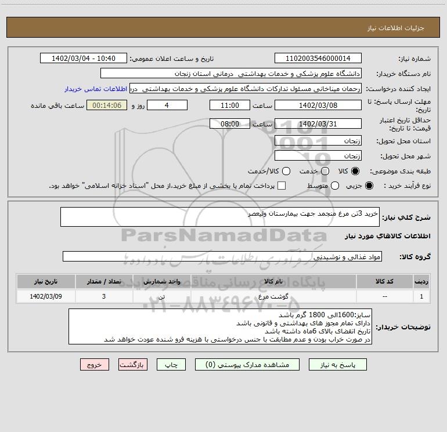Click the ردیف column header
The width and height of the screenshot is (447, 432).
click(421, 281)
